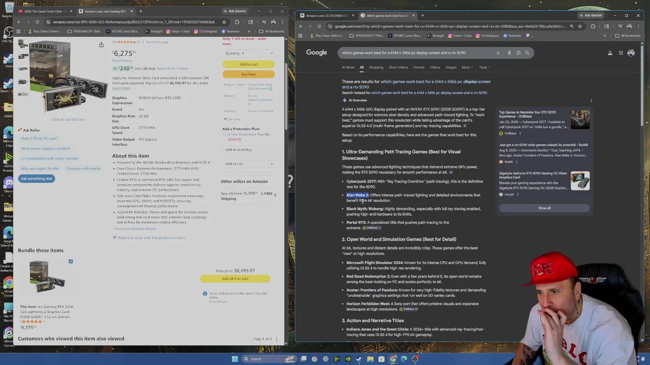Go back in the Google browser window
650x365 pixels.
301,26
